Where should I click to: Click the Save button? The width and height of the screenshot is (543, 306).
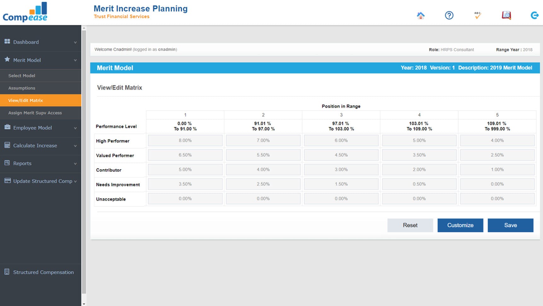511,225
